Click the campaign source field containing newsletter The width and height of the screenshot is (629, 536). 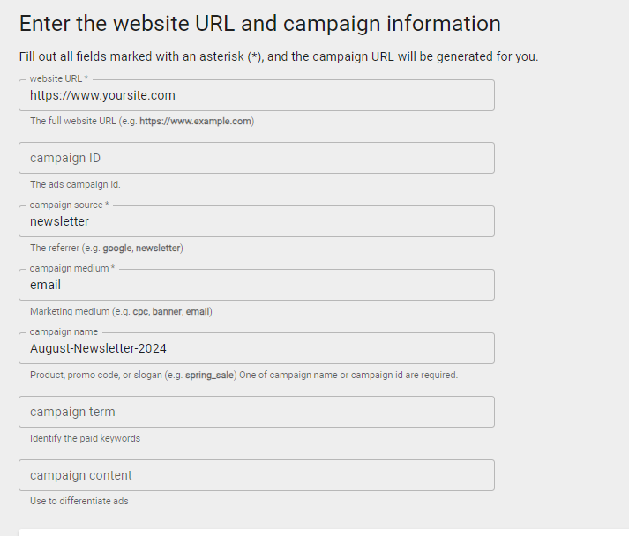click(256, 221)
